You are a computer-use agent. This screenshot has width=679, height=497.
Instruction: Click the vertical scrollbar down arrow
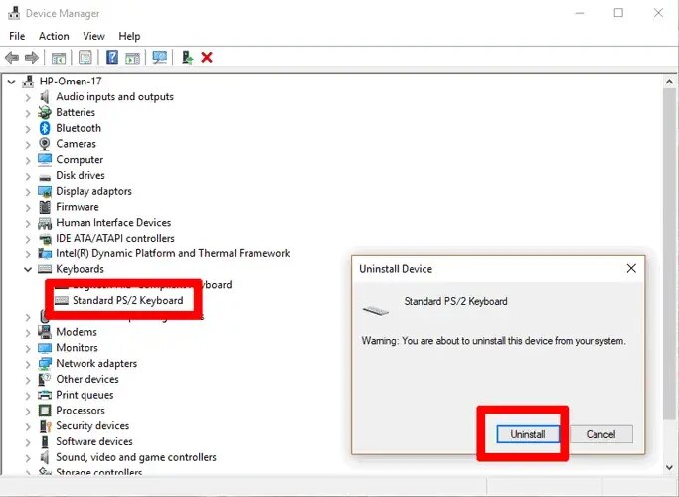pos(669,467)
